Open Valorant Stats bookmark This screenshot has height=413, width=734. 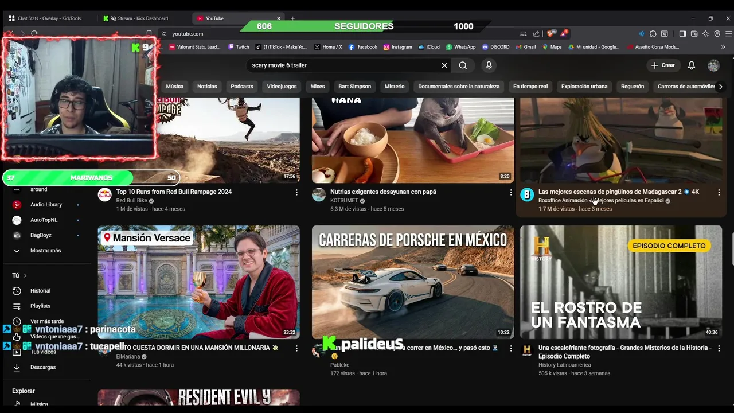[193, 47]
